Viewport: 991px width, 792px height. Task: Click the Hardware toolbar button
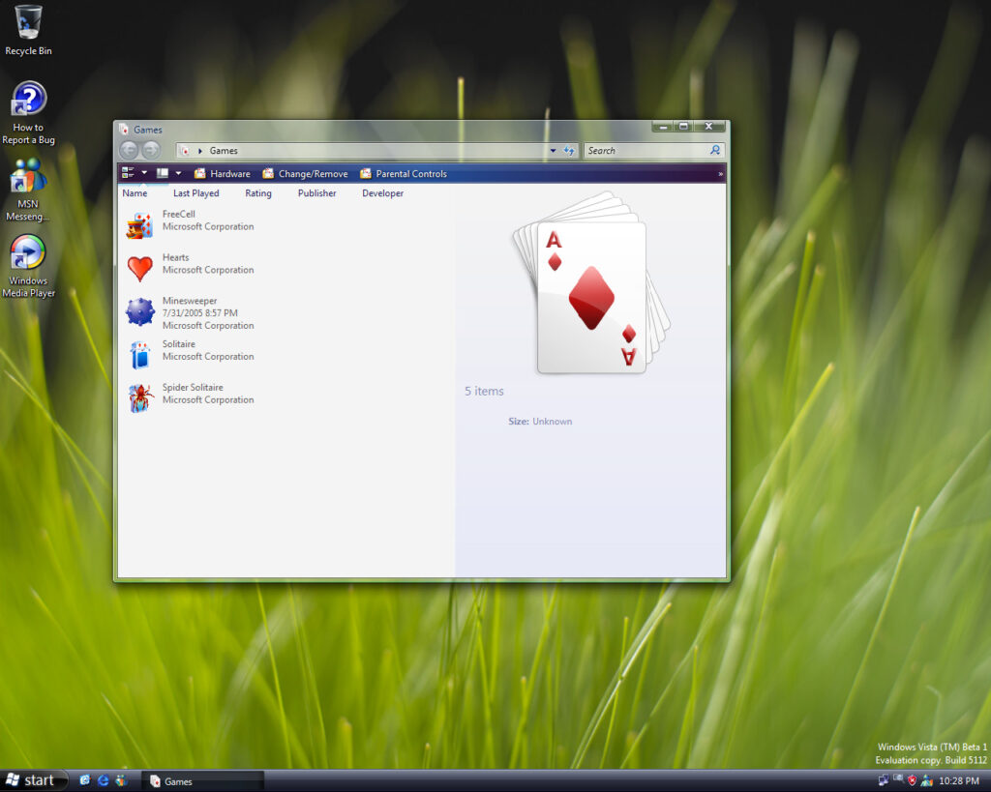pyautogui.click(x=222, y=174)
